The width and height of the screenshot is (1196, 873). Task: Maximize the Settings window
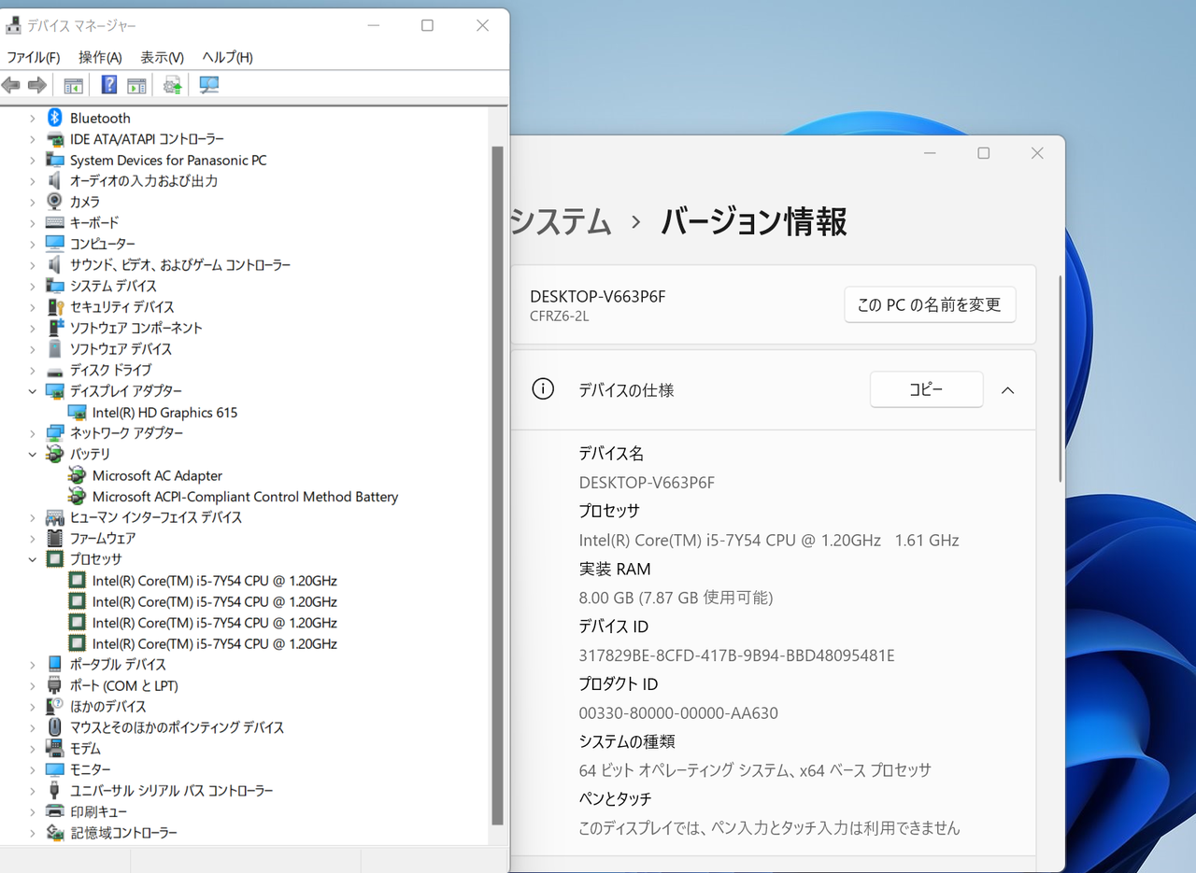[983, 153]
